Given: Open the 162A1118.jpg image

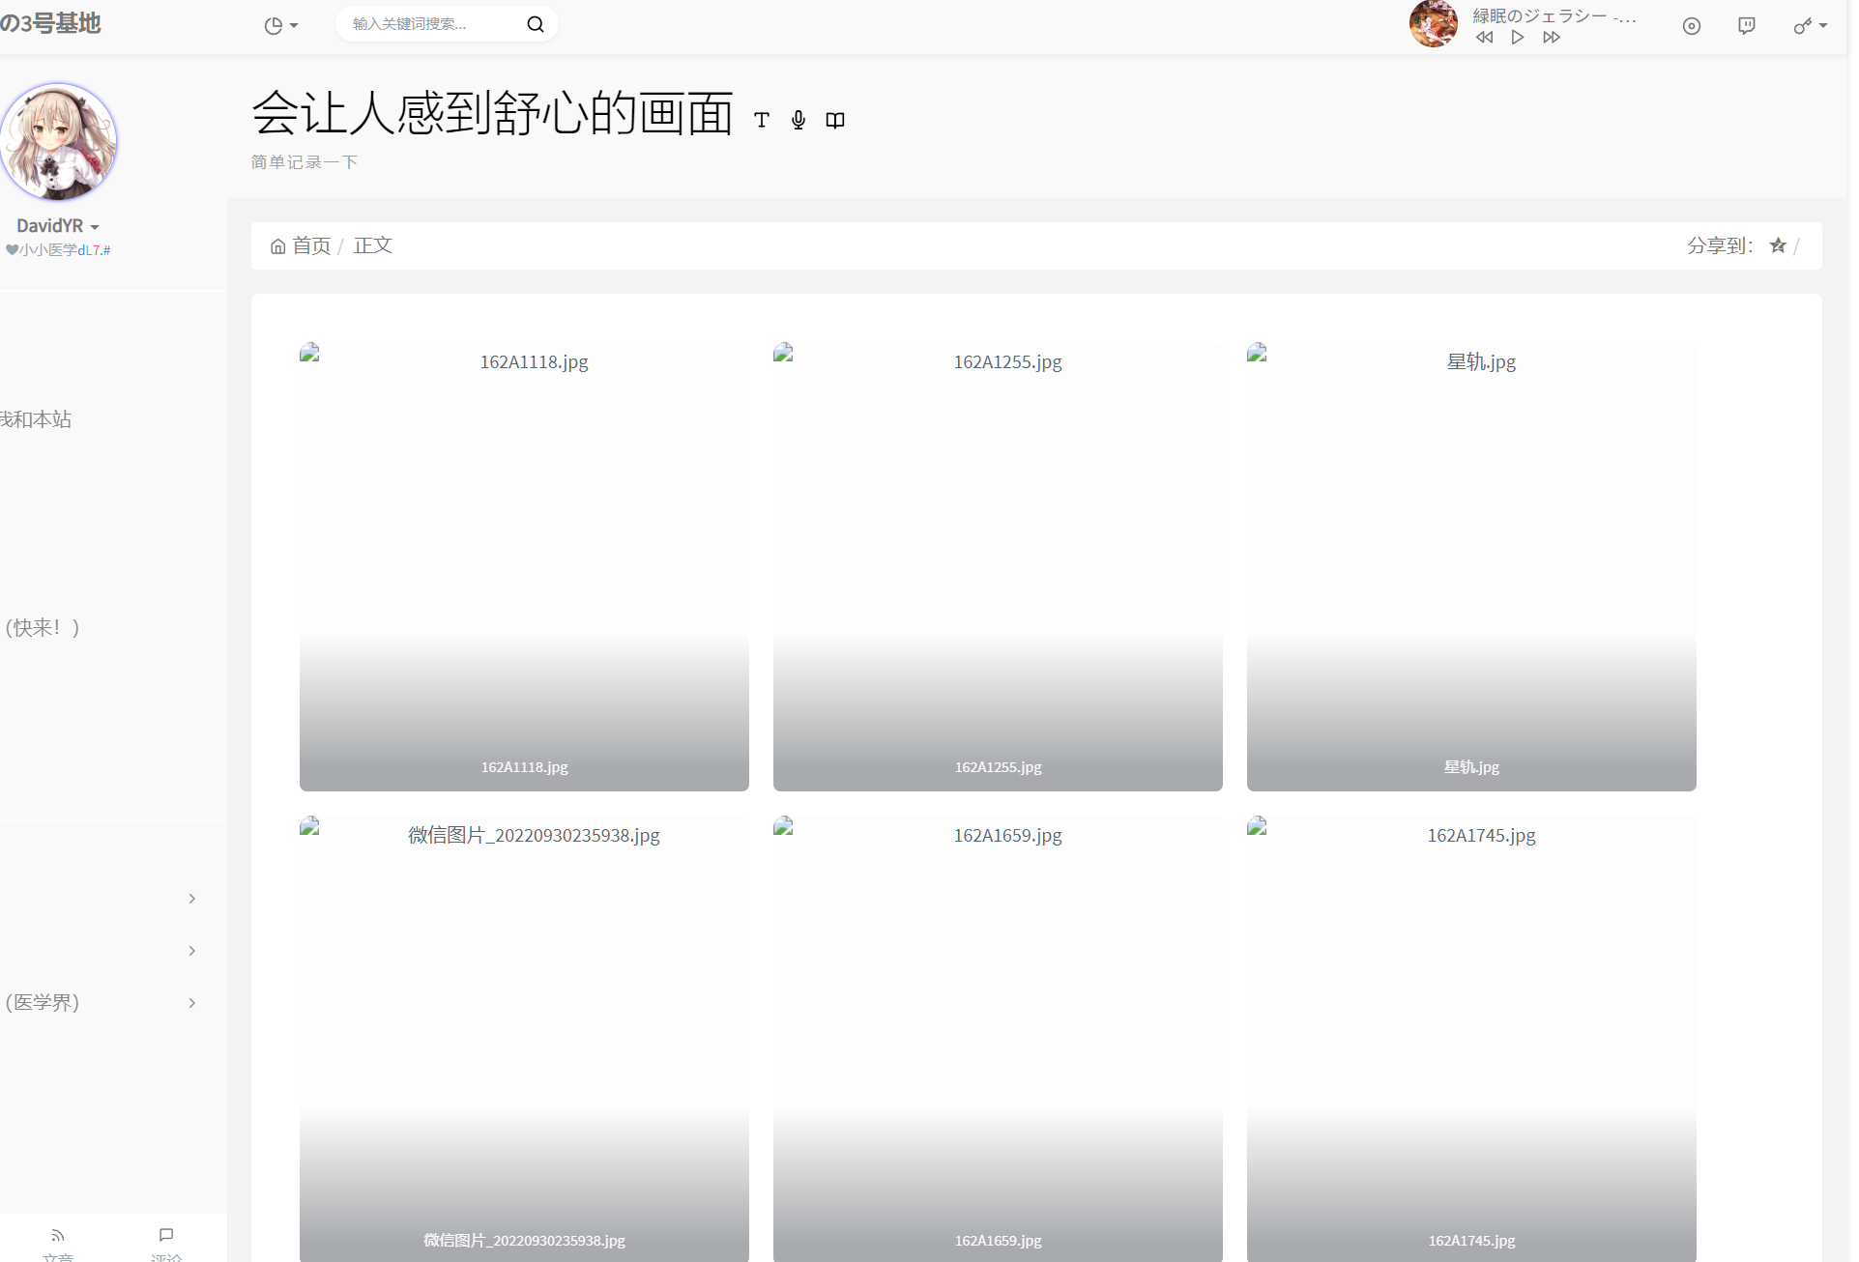Looking at the screenshot, I should 524,566.
